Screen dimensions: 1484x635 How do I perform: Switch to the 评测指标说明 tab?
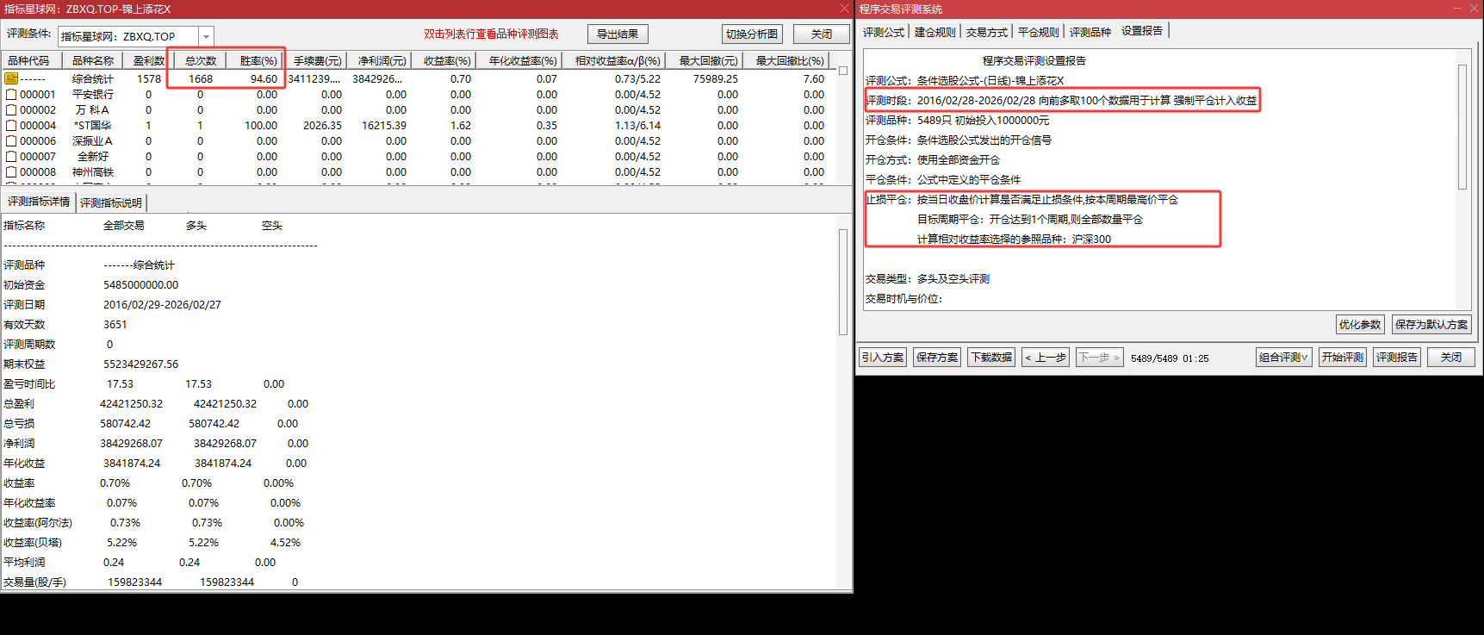(x=111, y=203)
